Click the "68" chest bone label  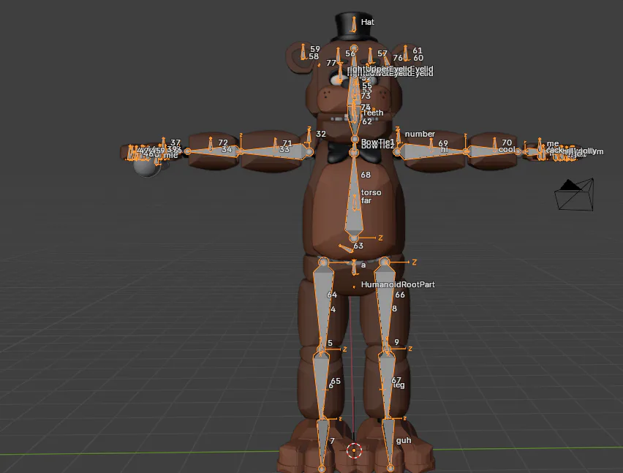(366, 175)
